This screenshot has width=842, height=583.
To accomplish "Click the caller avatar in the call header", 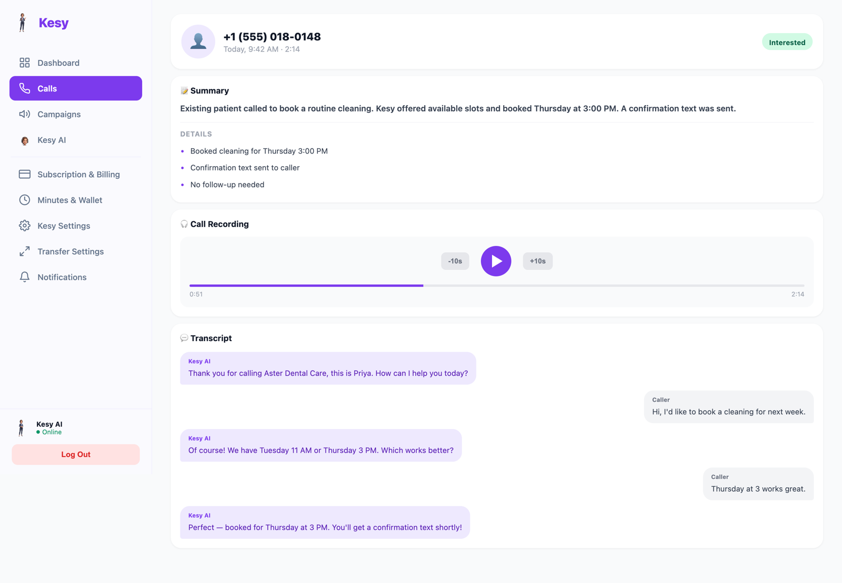I will point(198,42).
